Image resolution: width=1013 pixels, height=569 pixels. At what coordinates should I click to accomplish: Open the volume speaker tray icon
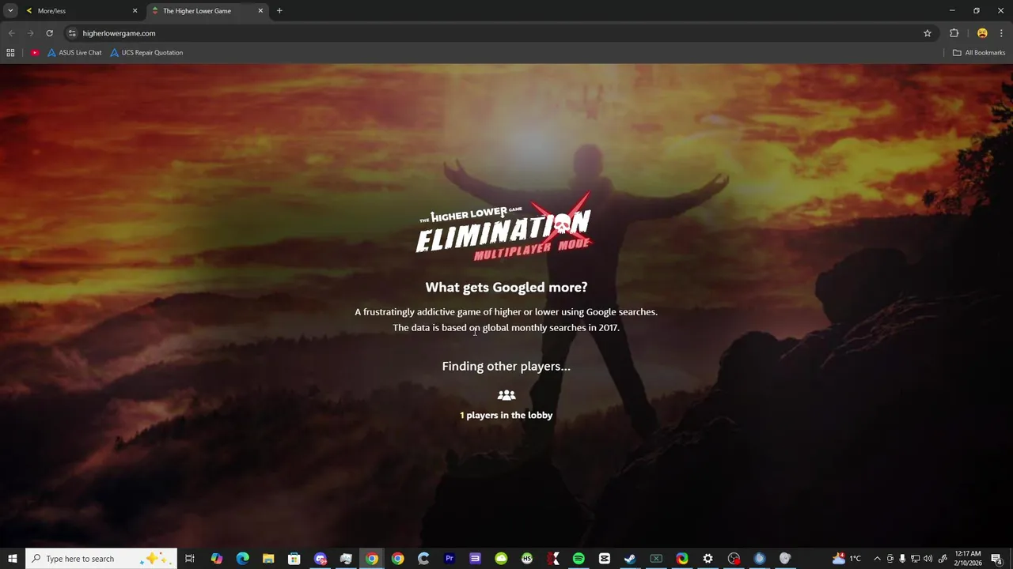pyautogui.click(x=928, y=559)
